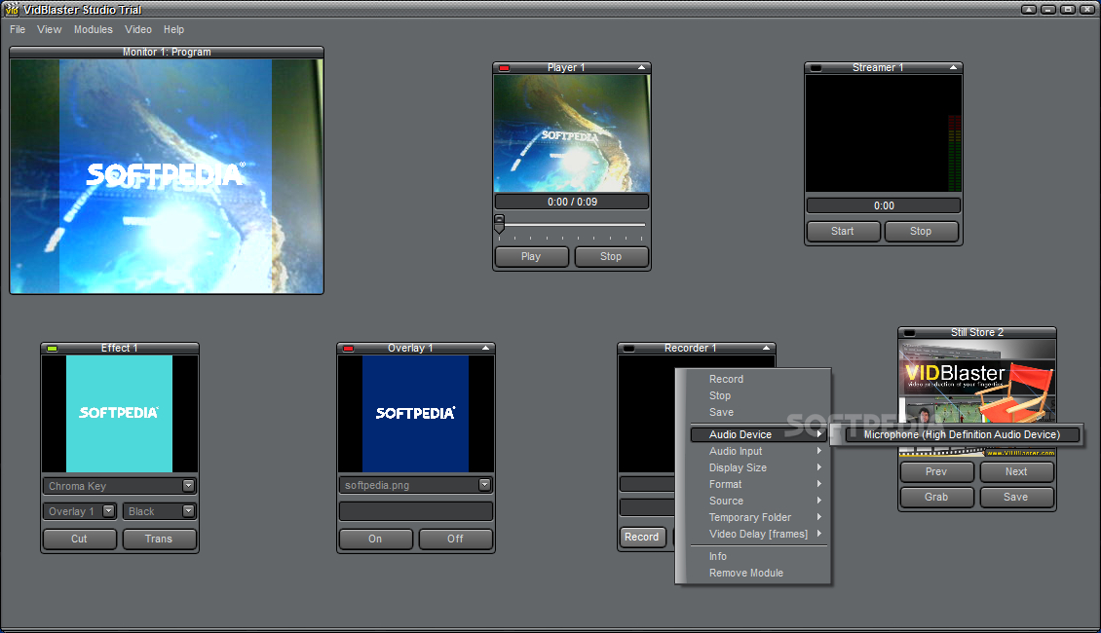
Task: Click the VidBlaster app icon in title bar
Action: click(12, 9)
